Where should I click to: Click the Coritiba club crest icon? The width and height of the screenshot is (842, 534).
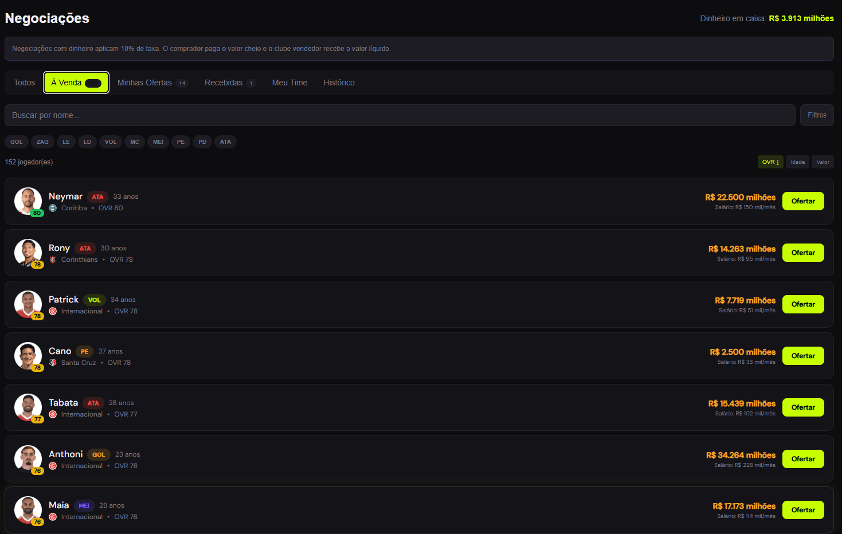click(53, 208)
